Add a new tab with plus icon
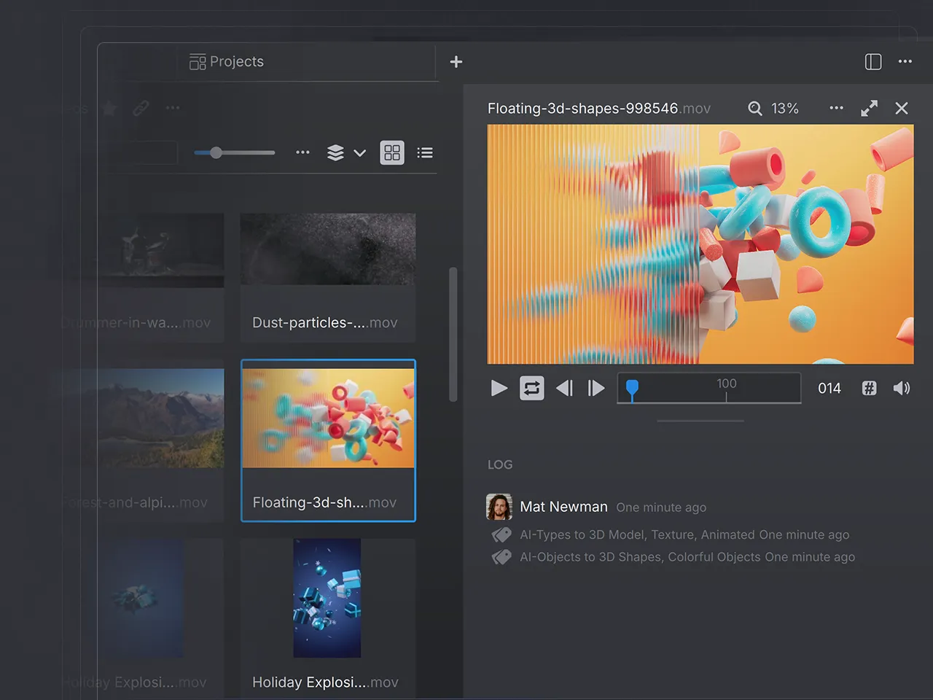The image size is (933, 700). [456, 62]
